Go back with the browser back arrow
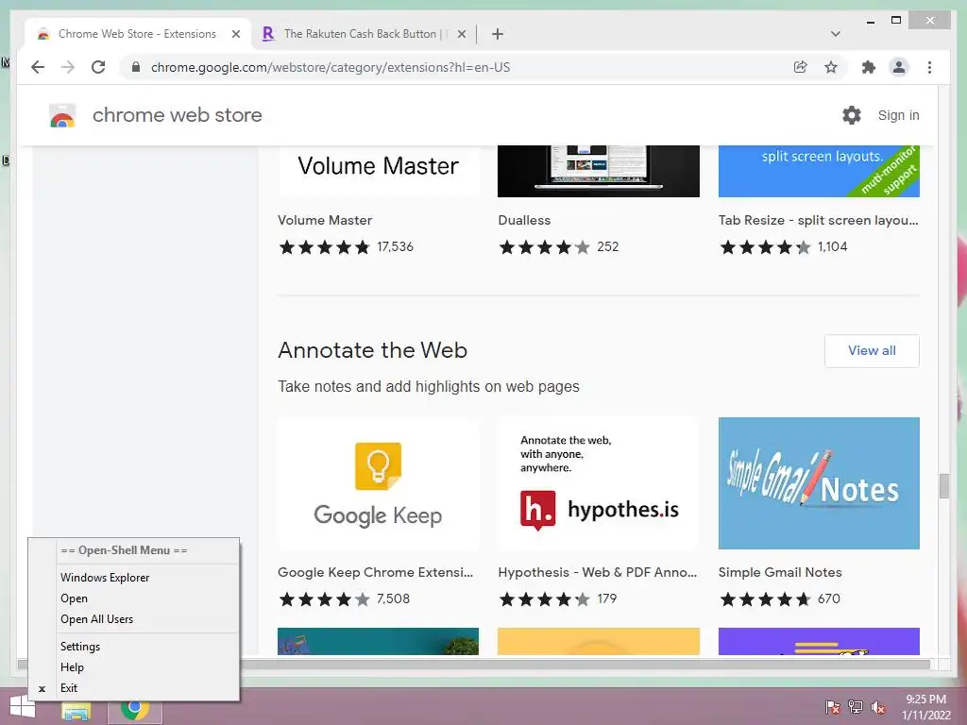 tap(38, 67)
